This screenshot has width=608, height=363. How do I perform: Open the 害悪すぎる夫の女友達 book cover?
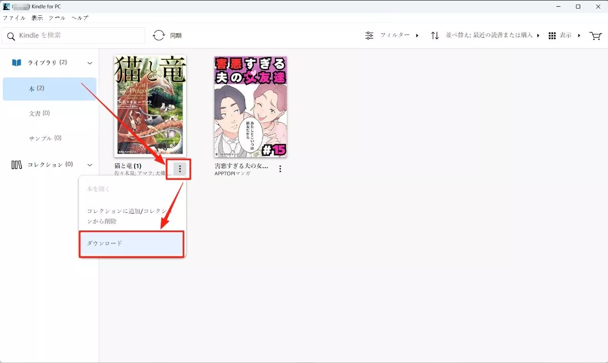[250, 107]
